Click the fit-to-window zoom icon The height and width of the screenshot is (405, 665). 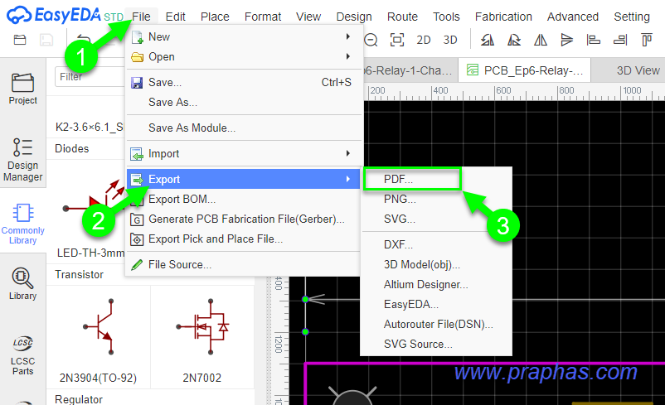point(397,40)
